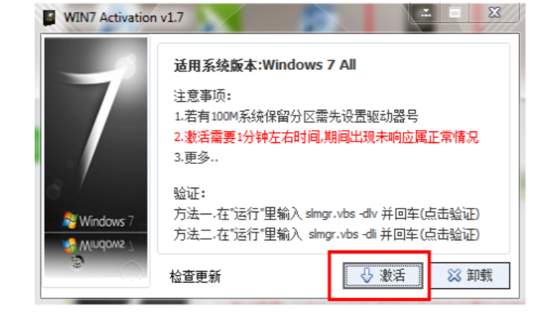This screenshot has height=317, width=556.
Task: Click the WIN7 Activation v1.7 title text
Action: [123, 17]
